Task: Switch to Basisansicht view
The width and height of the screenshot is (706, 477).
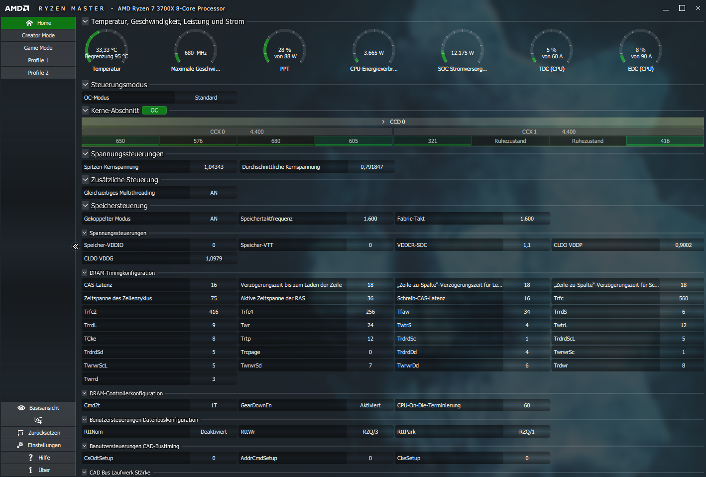Action: point(38,408)
